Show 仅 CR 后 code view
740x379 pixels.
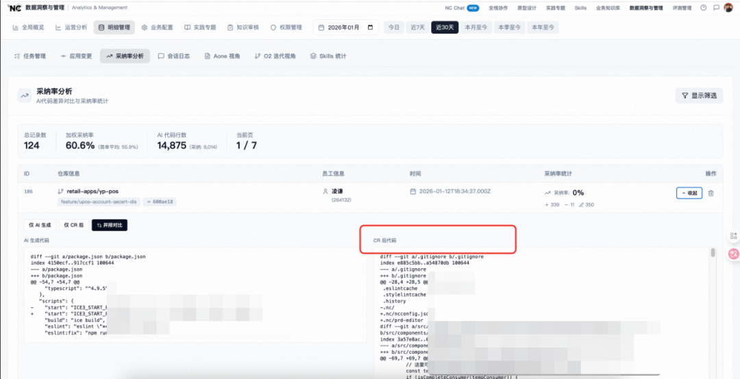tap(74, 225)
